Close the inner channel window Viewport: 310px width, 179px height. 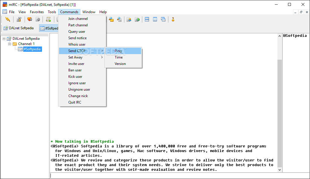pos(307,12)
